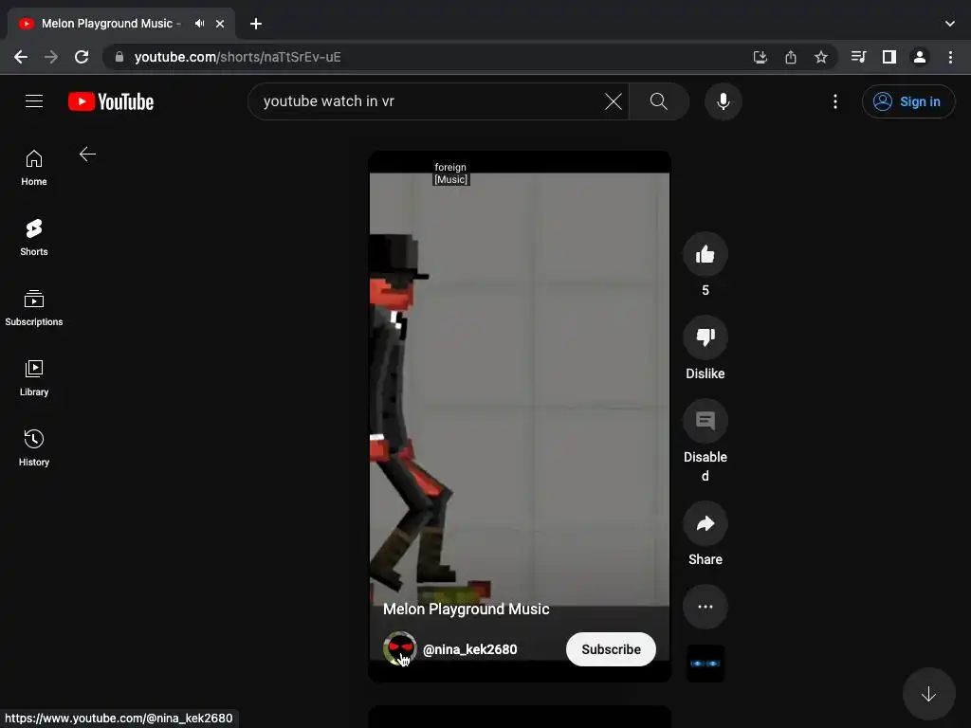Open the media control icon in toolbar
The image size is (971, 728).
(858, 57)
